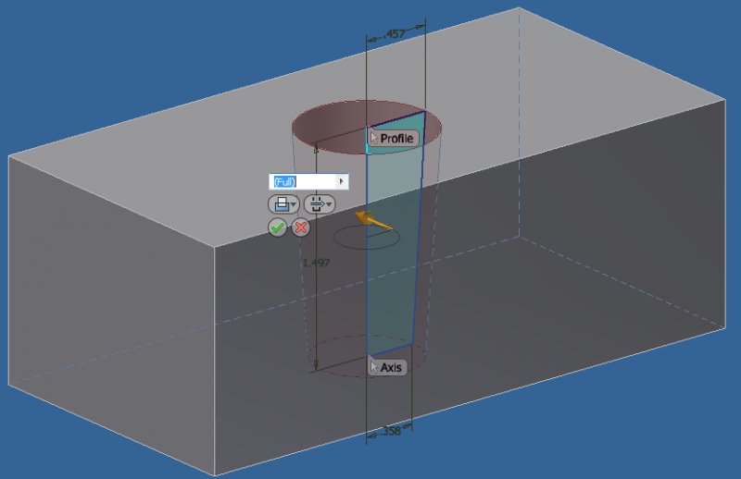Click the .358 bottom dimension value
Screen dimensions: 741x479
[390, 431]
